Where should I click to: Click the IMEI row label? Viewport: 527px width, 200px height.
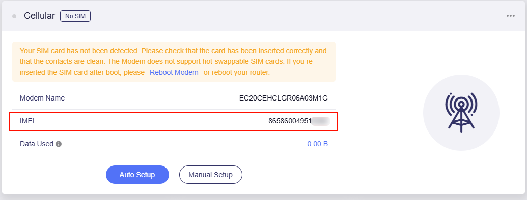(x=27, y=121)
